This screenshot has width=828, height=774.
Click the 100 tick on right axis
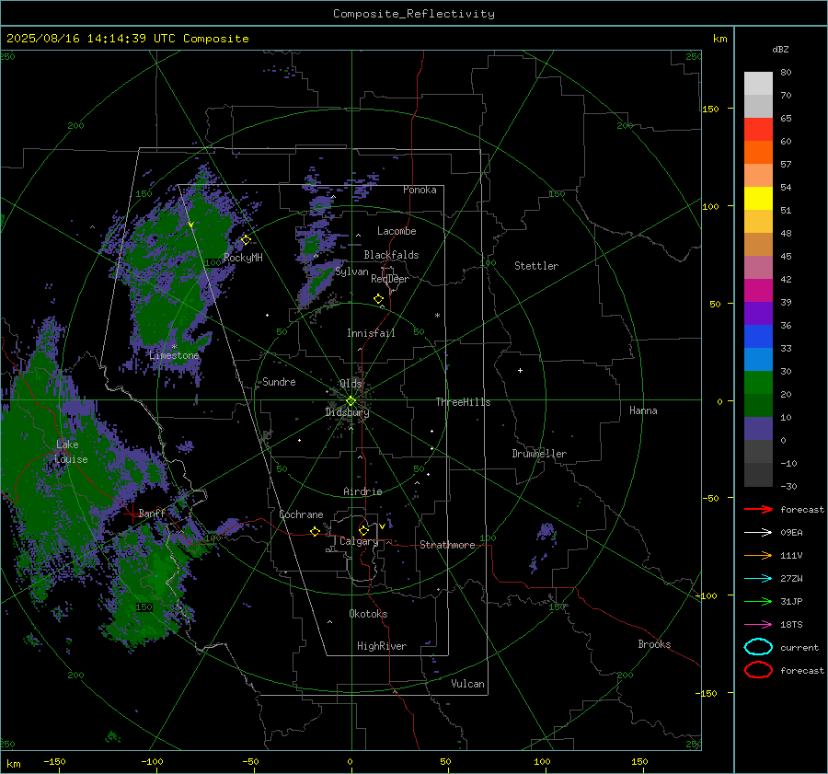710,206
